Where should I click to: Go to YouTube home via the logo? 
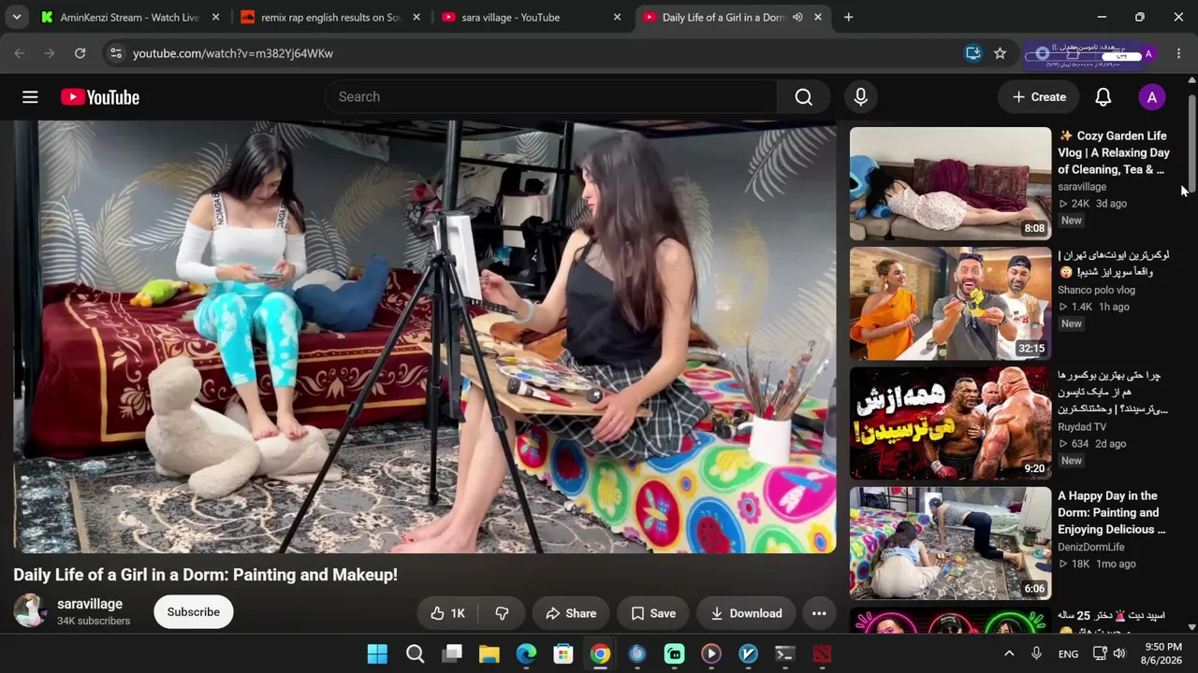(x=100, y=97)
